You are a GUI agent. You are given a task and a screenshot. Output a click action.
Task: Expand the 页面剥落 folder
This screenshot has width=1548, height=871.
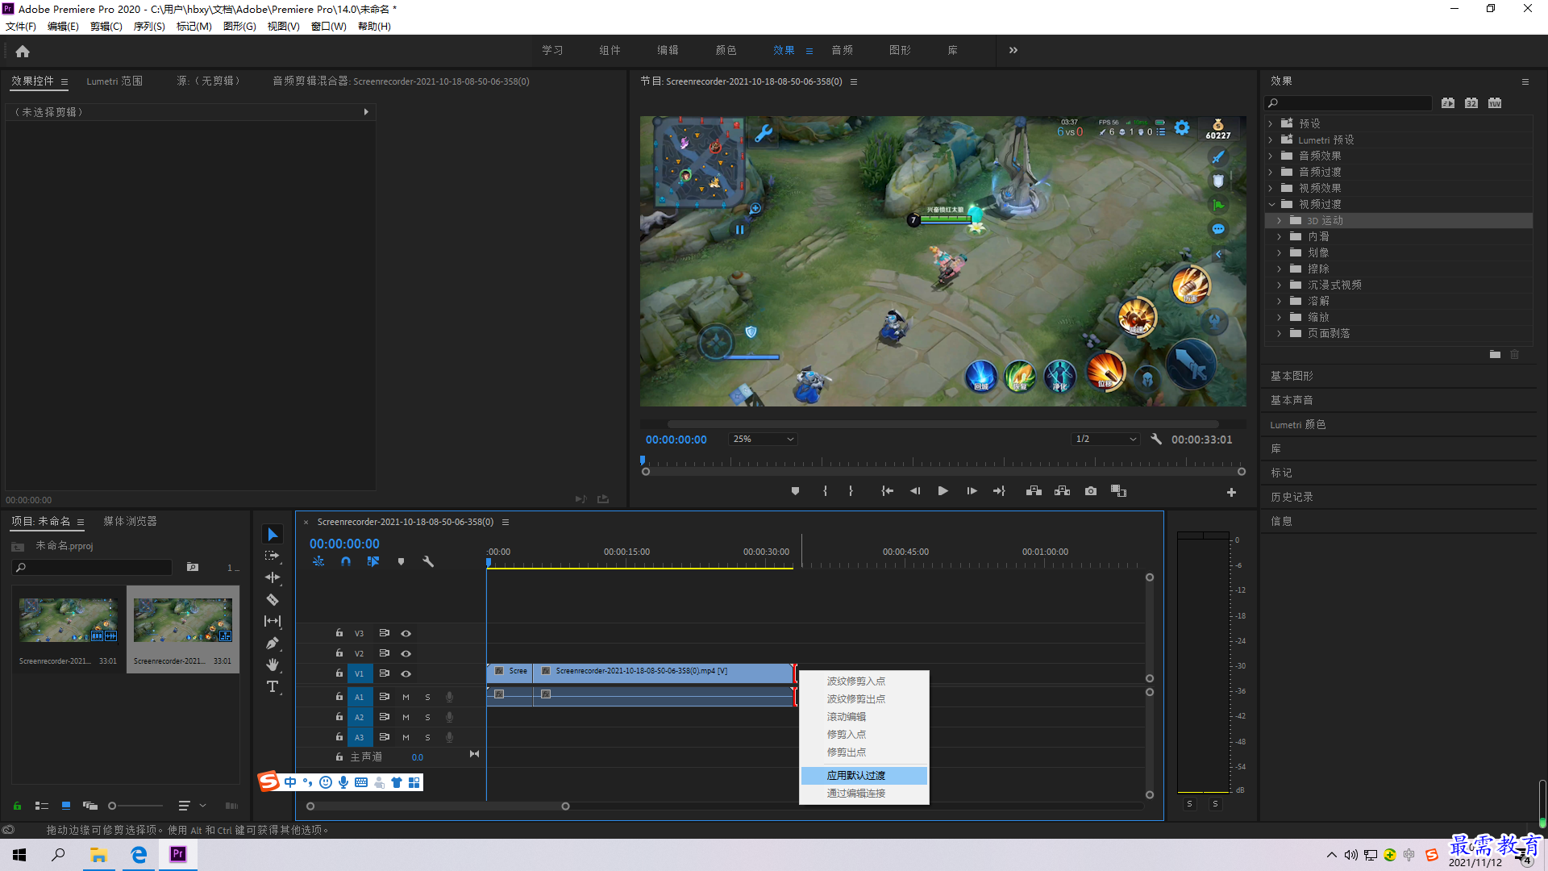point(1279,334)
